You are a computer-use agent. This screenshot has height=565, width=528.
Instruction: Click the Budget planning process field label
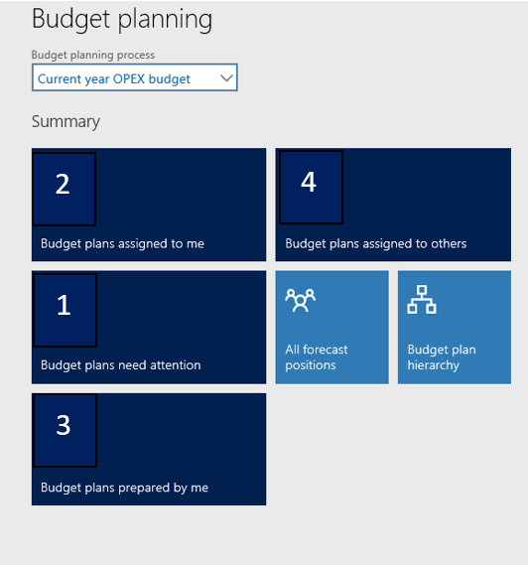[x=93, y=55]
